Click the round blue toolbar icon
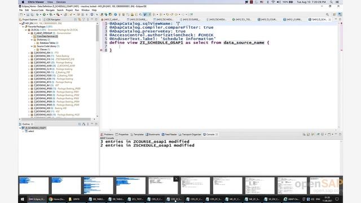 pos(116,15)
